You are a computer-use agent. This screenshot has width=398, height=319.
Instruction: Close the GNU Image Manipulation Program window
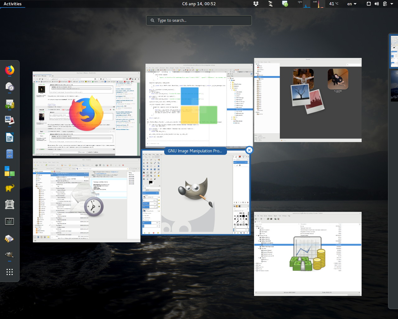249,150
